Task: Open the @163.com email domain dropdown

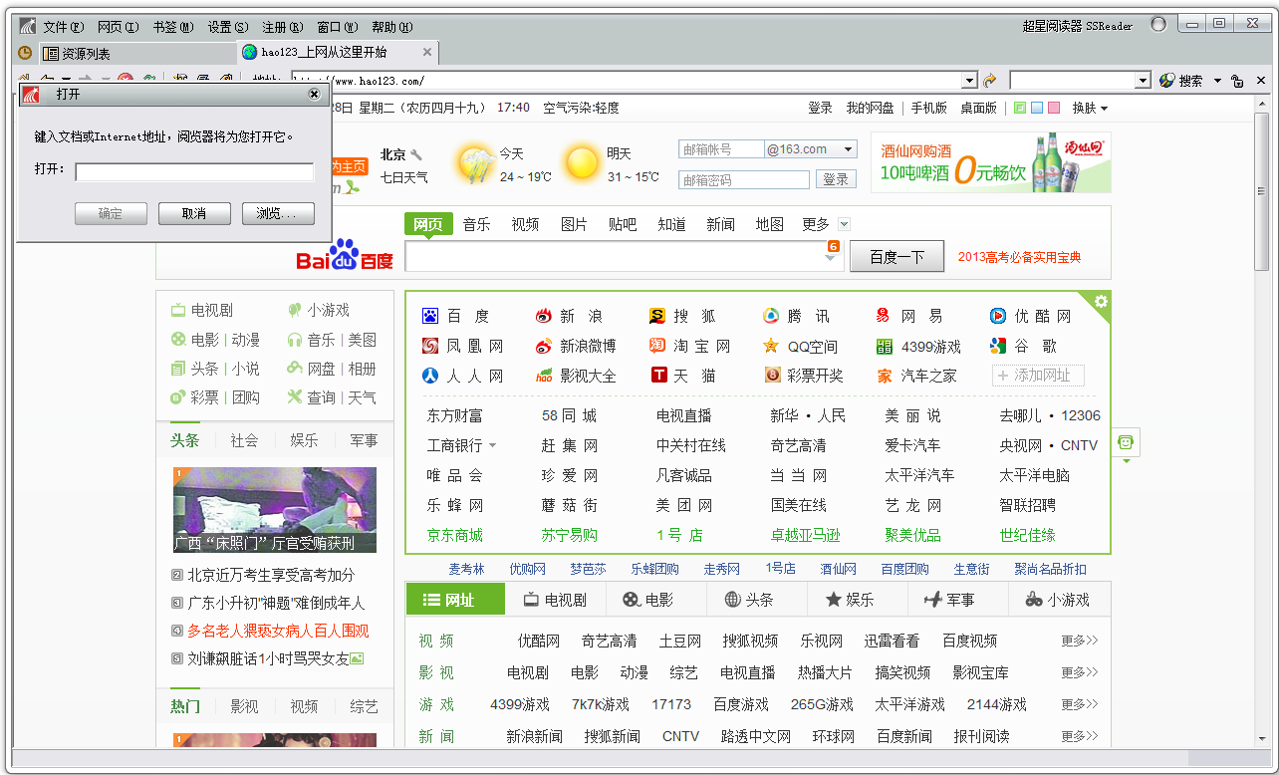Action: pos(849,149)
